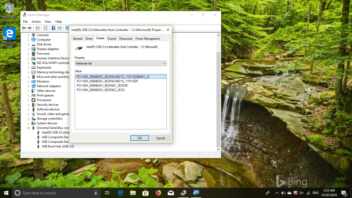Click the blue Help question mark icon

[54, 28]
